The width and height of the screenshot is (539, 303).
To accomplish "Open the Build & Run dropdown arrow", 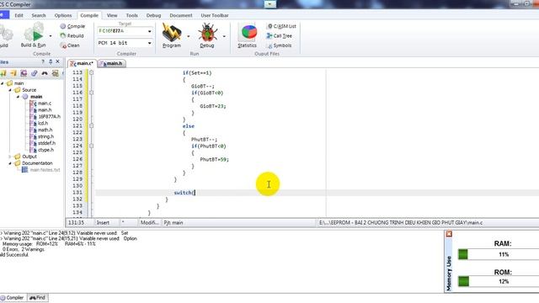I will [x=51, y=35].
